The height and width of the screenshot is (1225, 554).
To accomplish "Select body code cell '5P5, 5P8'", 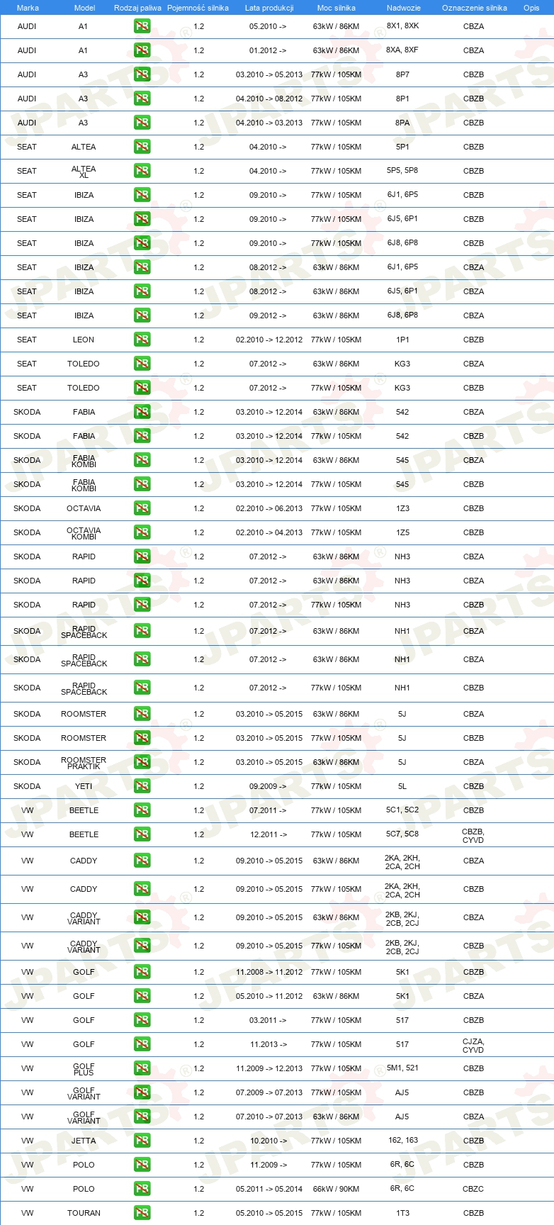I will point(402,171).
